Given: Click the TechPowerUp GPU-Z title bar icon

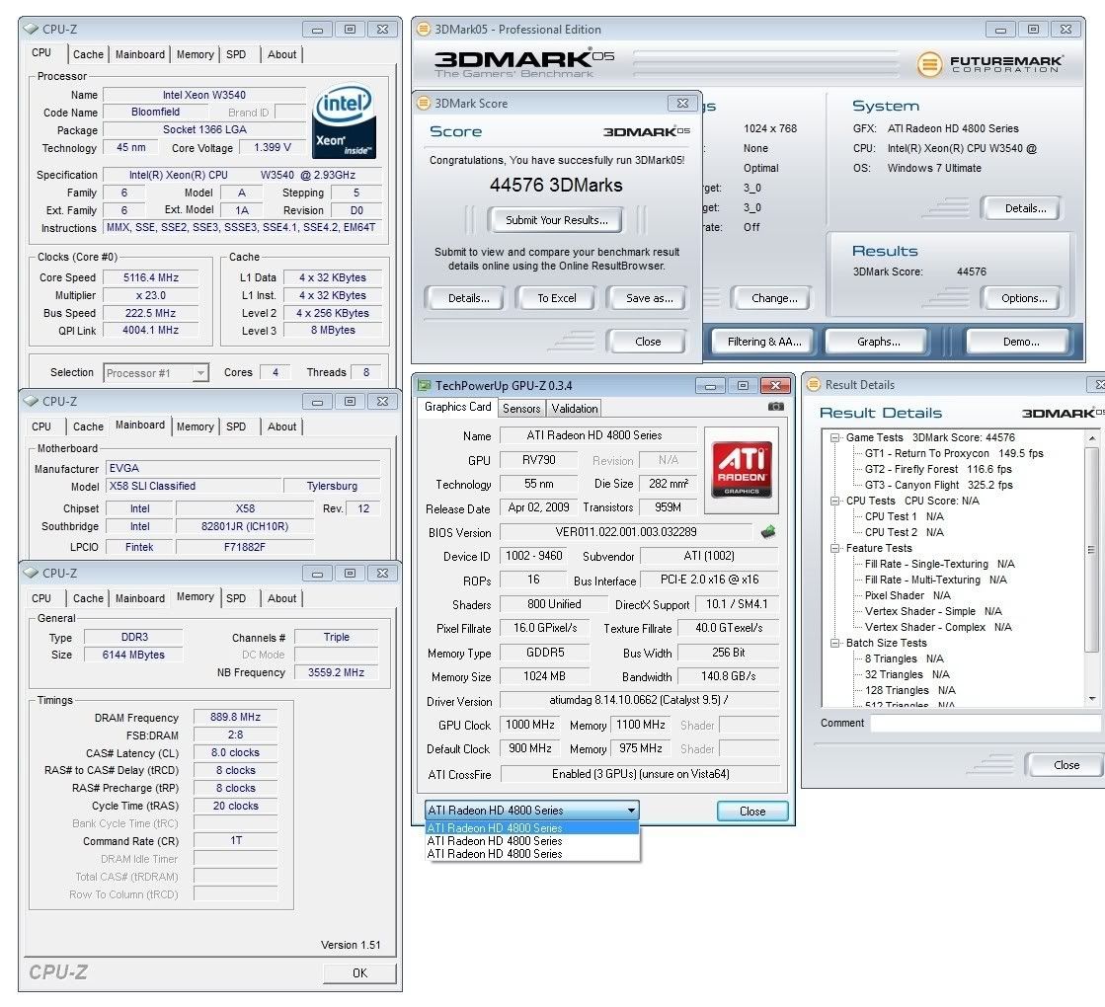Looking at the screenshot, I should coord(425,385).
